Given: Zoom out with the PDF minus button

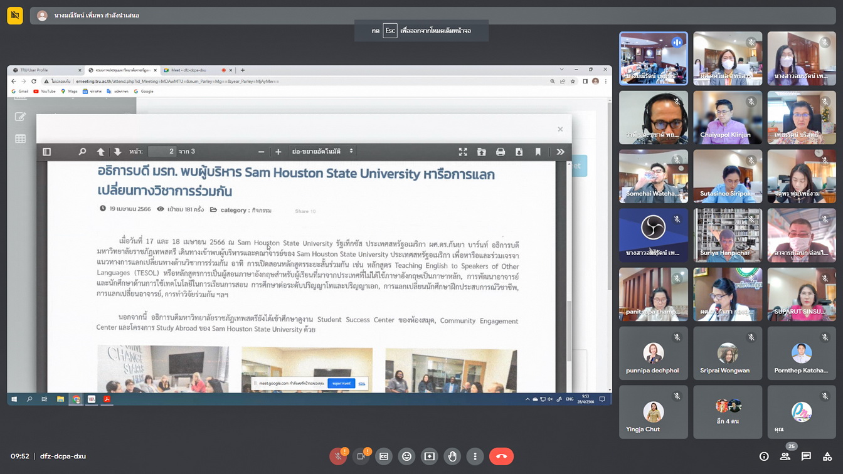Looking at the screenshot, I should pos(261,152).
